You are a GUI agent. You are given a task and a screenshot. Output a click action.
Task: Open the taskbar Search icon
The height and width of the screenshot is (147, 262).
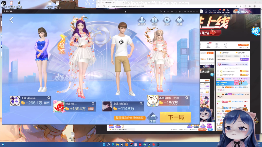[108, 144]
